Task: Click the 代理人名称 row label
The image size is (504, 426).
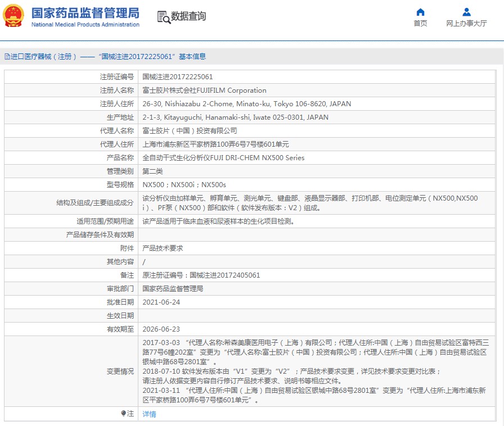Action: coord(116,131)
